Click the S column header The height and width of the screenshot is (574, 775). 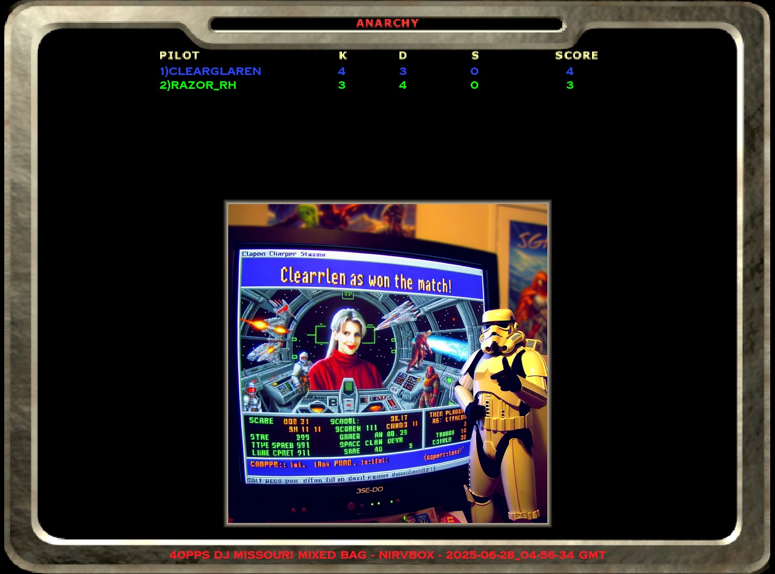475,55
